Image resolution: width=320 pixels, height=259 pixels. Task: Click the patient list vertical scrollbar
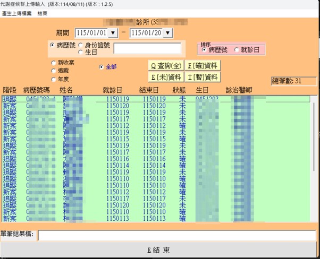(x=313, y=159)
